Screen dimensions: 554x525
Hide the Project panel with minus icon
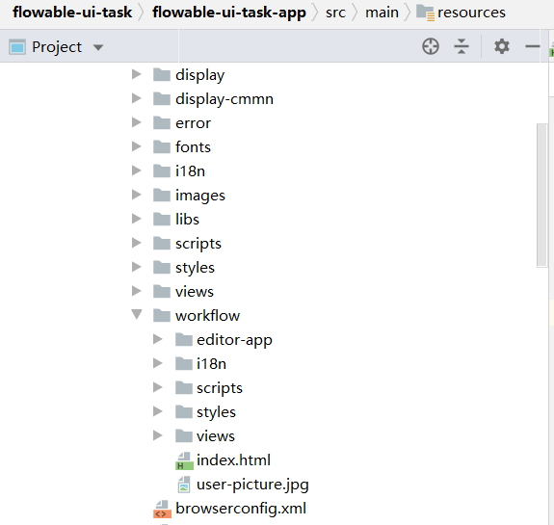(x=533, y=46)
